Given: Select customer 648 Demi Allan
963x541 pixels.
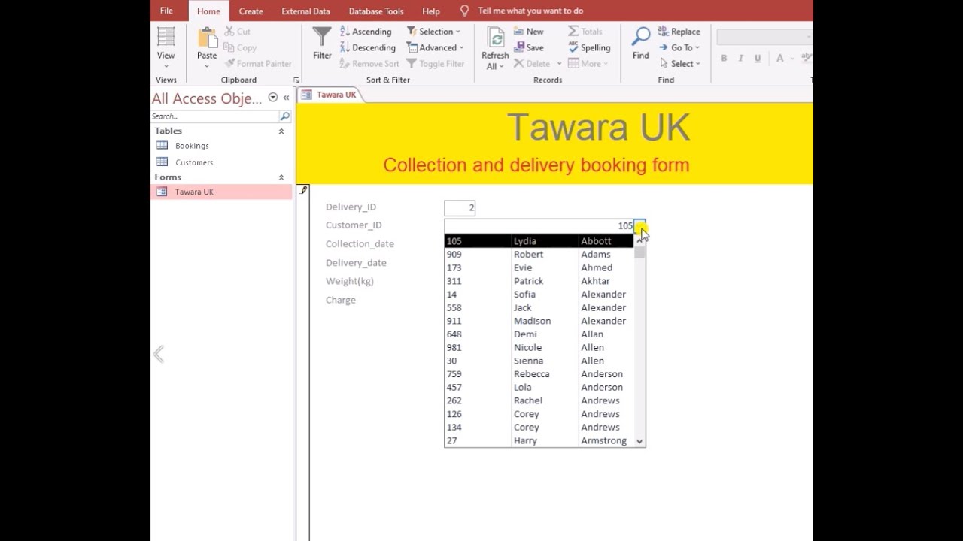Looking at the screenshot, I should point(539,334).
